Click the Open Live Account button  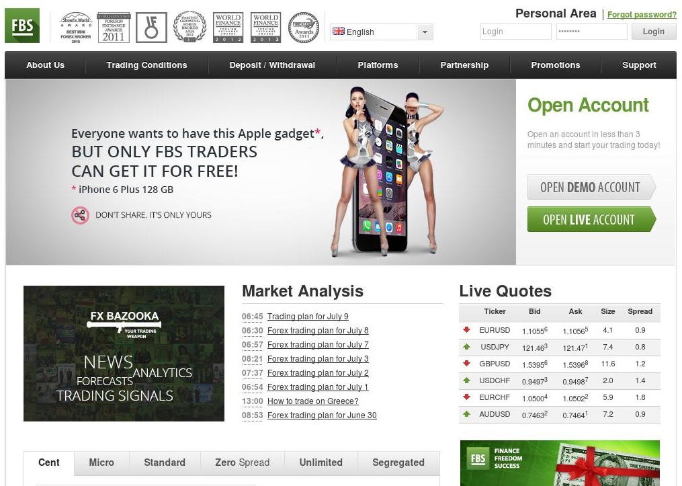tap(591, 219)
